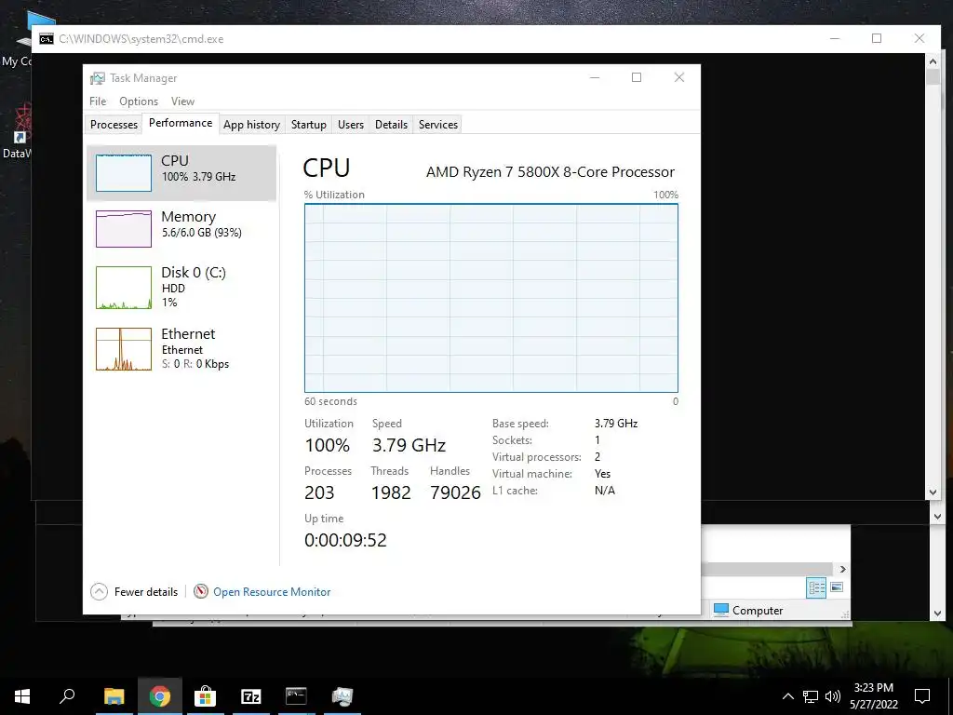Open Google Chrome from the taskbar
Viewport: 953px width, 715px height.
160,696
